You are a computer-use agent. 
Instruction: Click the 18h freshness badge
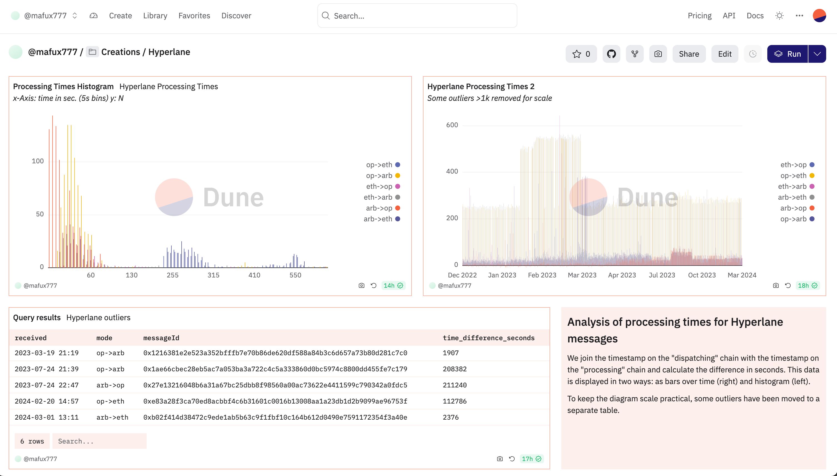[808, 286]
